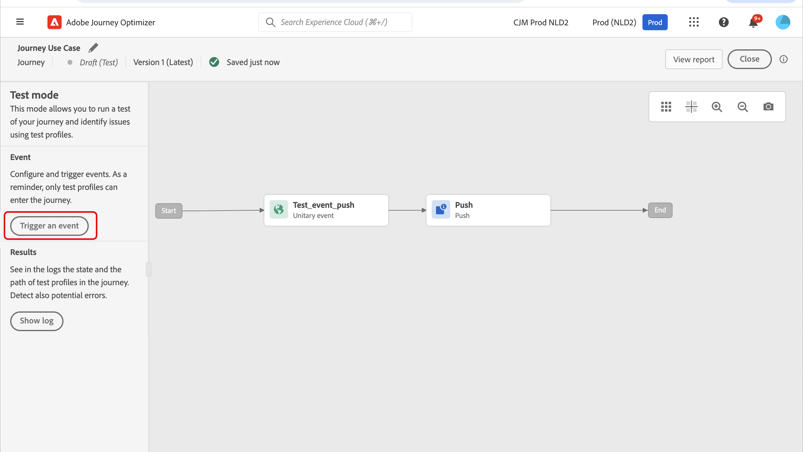
Task: Click the View report button
Action: pos(694,59)
